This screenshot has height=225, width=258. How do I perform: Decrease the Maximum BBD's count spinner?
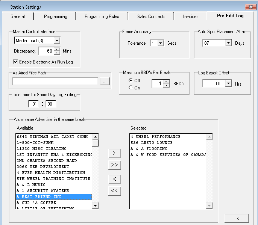[167, 86]
